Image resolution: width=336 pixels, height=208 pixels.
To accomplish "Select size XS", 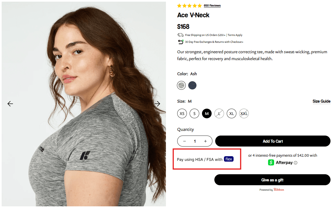I will (x=182, y=113).
